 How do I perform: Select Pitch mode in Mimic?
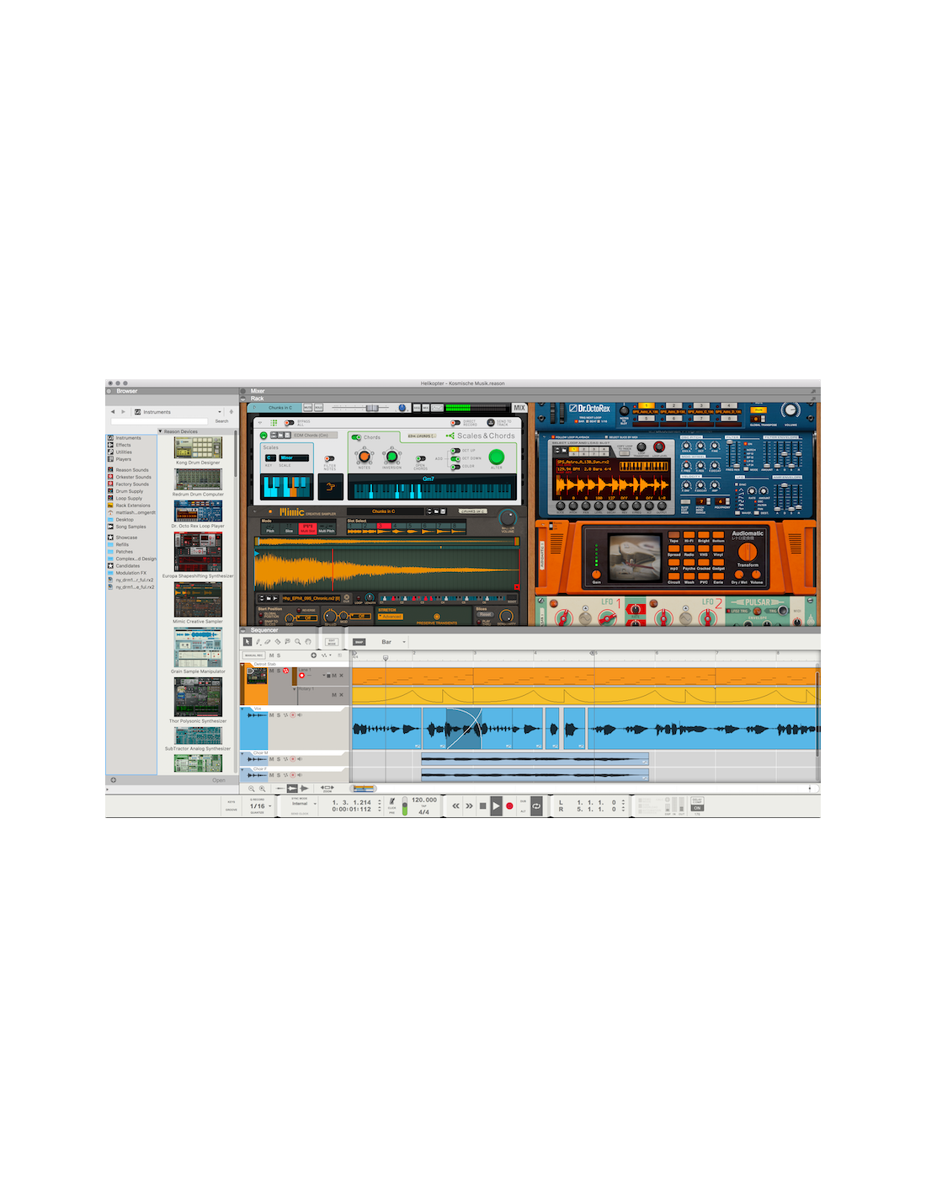[270, 528]
